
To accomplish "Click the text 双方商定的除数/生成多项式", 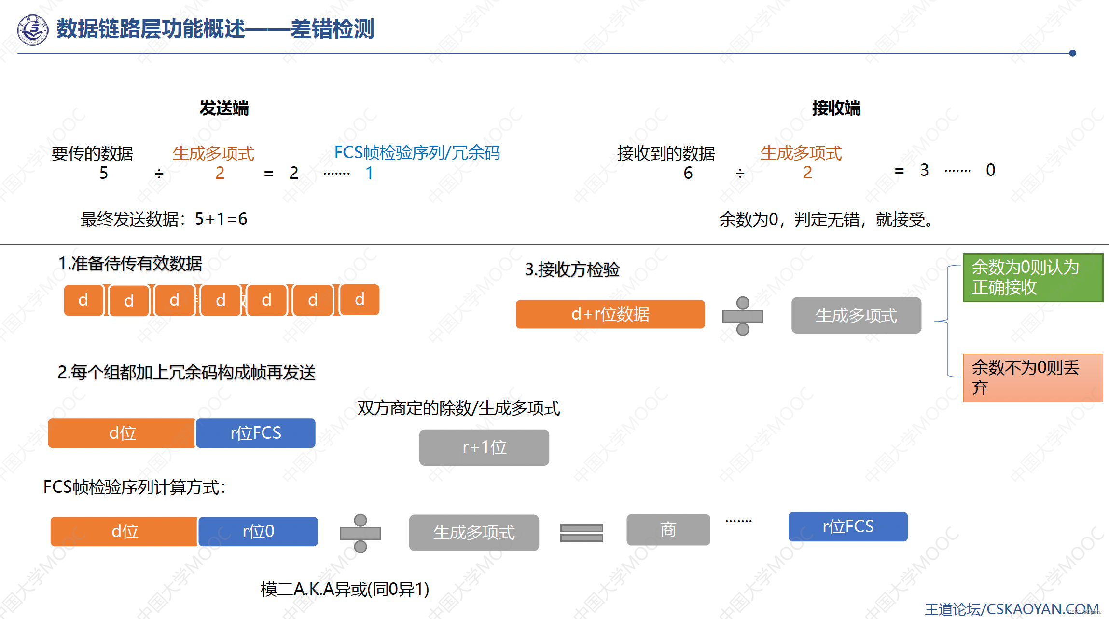I will pyautogui.click(x=459, y=408).
